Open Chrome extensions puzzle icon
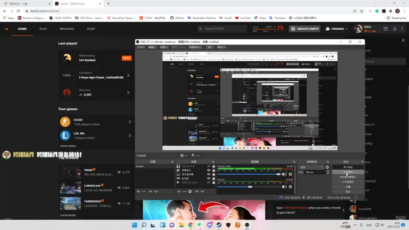The width and height of the screenshot is (409, 230). coord(391,11)
